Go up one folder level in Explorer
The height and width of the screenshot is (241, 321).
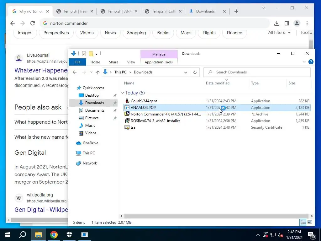pos(98,72)
